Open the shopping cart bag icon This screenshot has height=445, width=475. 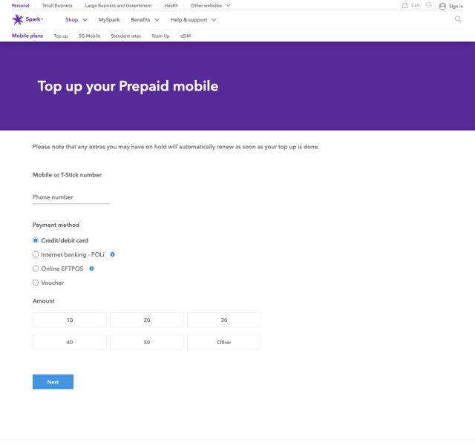click(x=404, y=5)
